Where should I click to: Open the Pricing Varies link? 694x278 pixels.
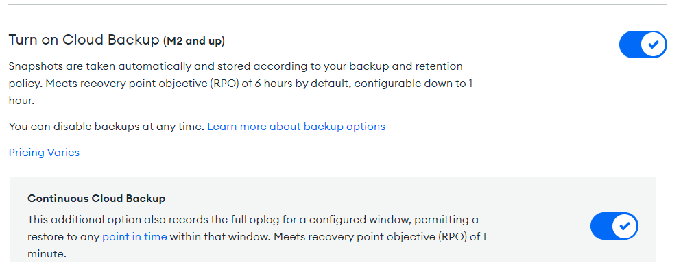(x=44, y=153)
